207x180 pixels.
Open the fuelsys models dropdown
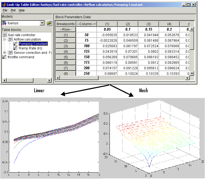click(x=42, y=23)
